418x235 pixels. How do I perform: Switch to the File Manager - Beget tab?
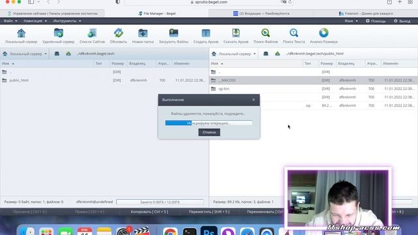(157, 13)
